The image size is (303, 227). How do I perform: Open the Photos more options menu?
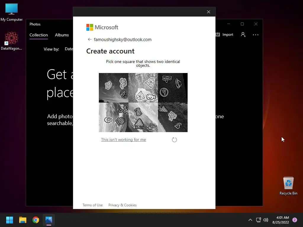(x=255, y=35)
